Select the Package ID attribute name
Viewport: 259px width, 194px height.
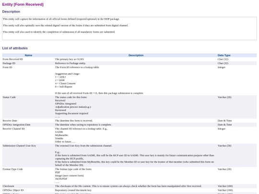pyautogui.click(x=9, y=63)
